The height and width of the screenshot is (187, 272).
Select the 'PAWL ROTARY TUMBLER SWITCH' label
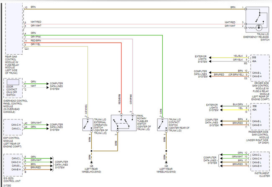click(x=144, y=122)
